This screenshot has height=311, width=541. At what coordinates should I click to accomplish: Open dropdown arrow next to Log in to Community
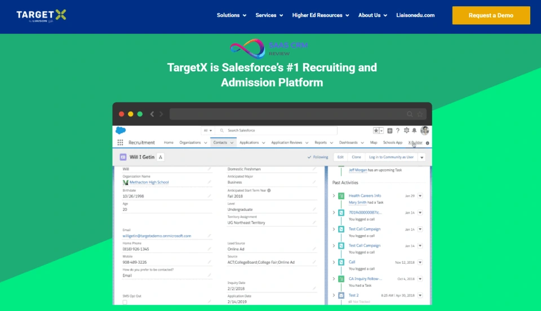pos(422,157)
